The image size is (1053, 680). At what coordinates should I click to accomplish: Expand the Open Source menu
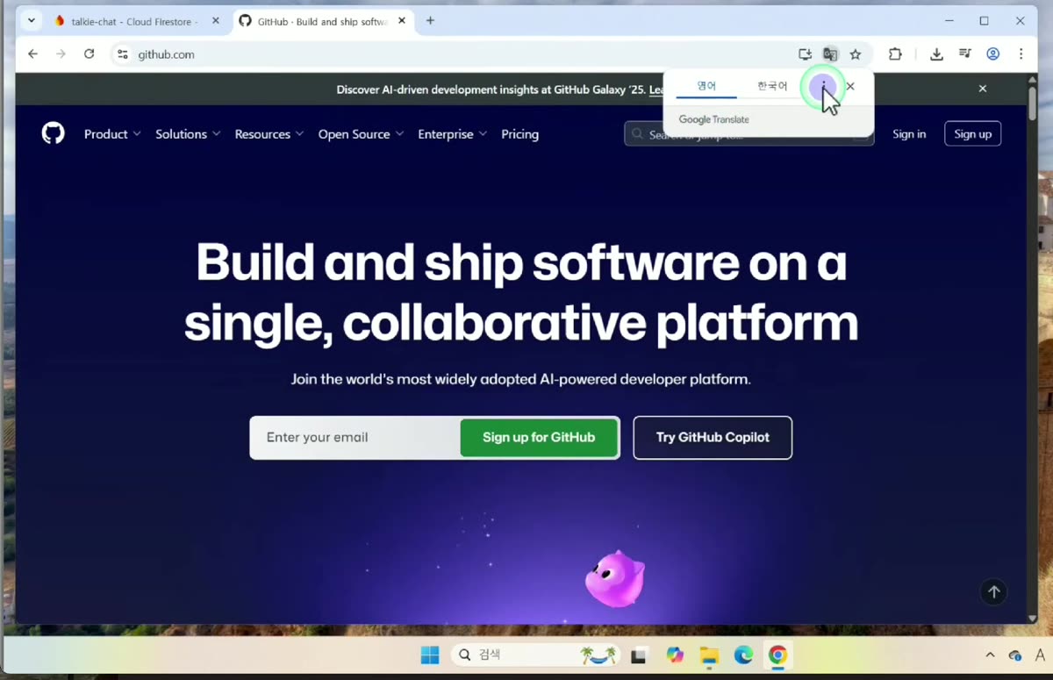(361, 134)
